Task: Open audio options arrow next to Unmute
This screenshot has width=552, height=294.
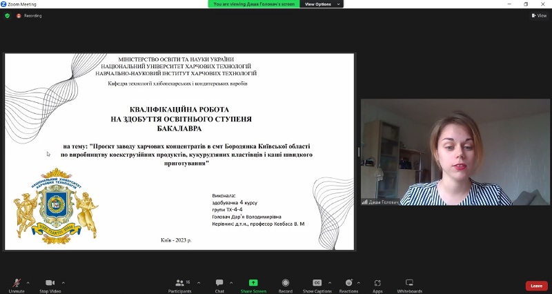Action: 28,283
